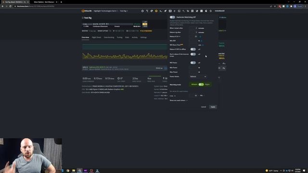Click the Hive OS logo
Screen dimensions: 308x173
click(87, 11)
